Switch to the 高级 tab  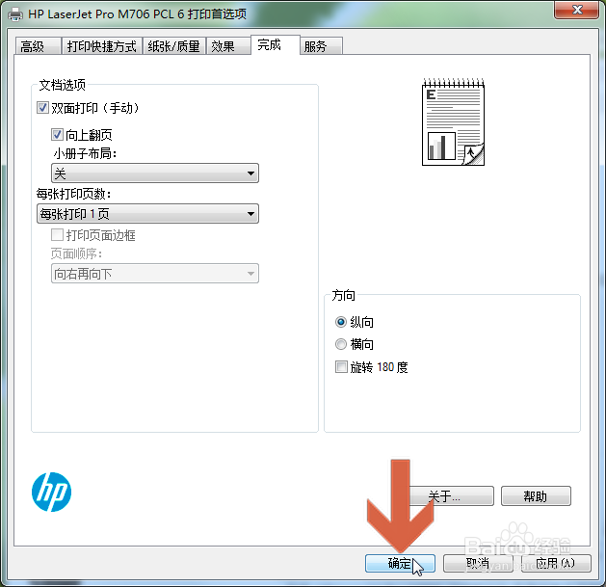(x=38, y=46)
